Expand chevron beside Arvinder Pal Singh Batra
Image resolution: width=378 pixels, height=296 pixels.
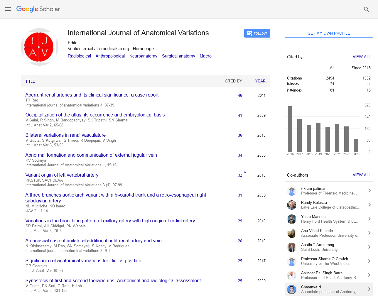click(x=369, y=275)
